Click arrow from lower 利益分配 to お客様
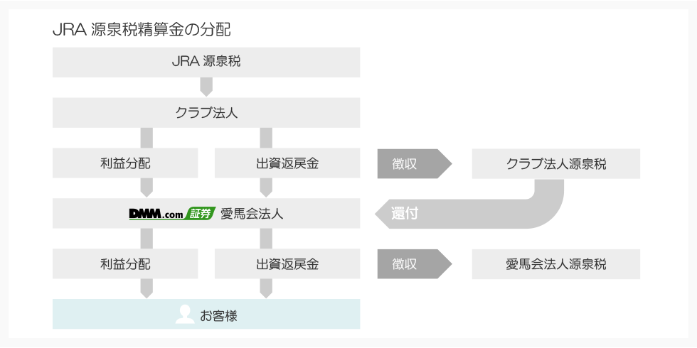Viewport: 697px width, 348px height. 147,288
